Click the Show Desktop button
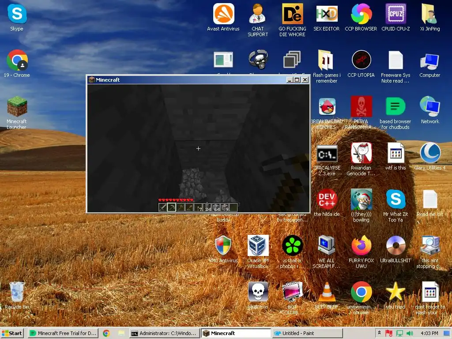This screenshot has width=452, height=339. (x=447, y=333)
